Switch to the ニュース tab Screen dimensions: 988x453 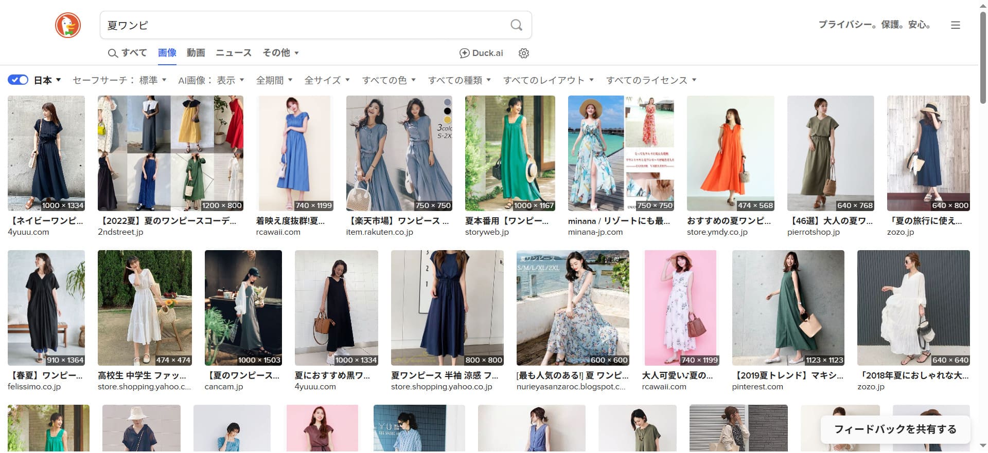234,53
